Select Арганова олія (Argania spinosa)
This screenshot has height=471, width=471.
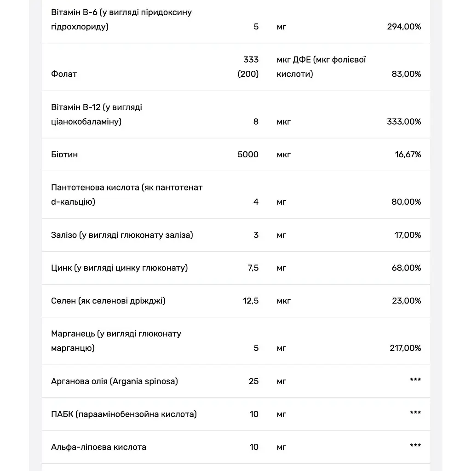pos(115,381)
